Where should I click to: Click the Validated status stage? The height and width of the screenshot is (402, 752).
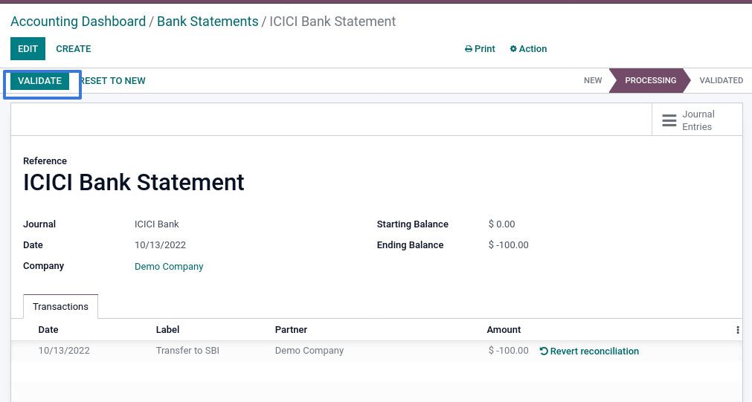click(721, 80)
